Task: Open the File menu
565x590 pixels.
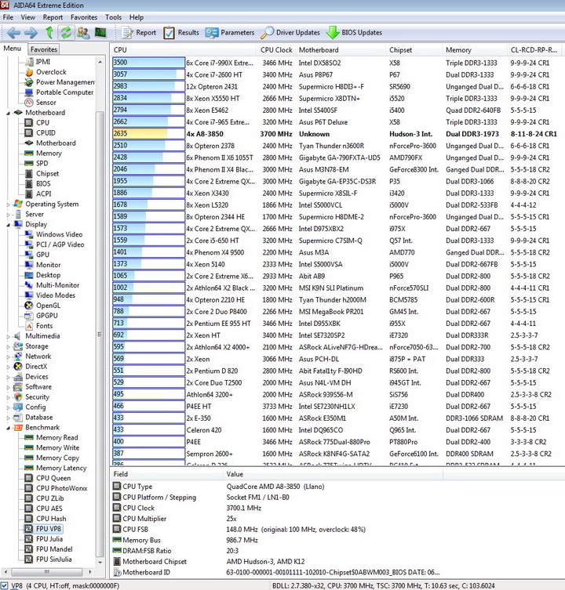Action: pyautogui.click(x=8, y=17)
